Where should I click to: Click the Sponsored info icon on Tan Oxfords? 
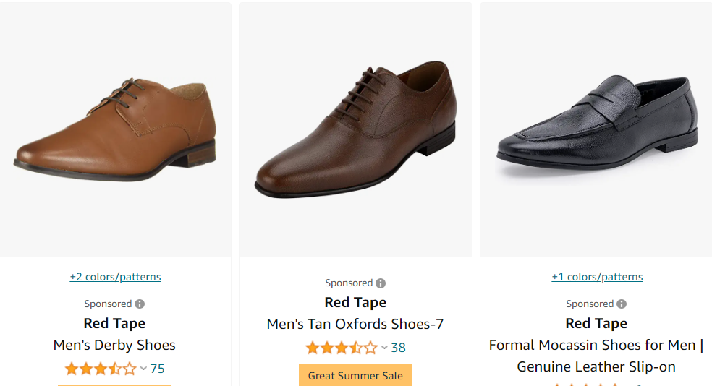click(381, 283)
